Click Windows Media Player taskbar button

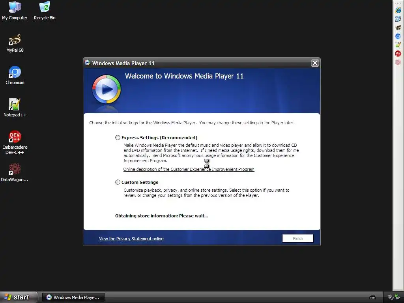pos(73,297)
